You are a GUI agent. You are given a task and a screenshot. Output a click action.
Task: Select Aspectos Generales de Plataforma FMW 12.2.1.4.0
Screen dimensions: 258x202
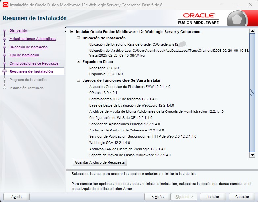(x=130, y=87)
